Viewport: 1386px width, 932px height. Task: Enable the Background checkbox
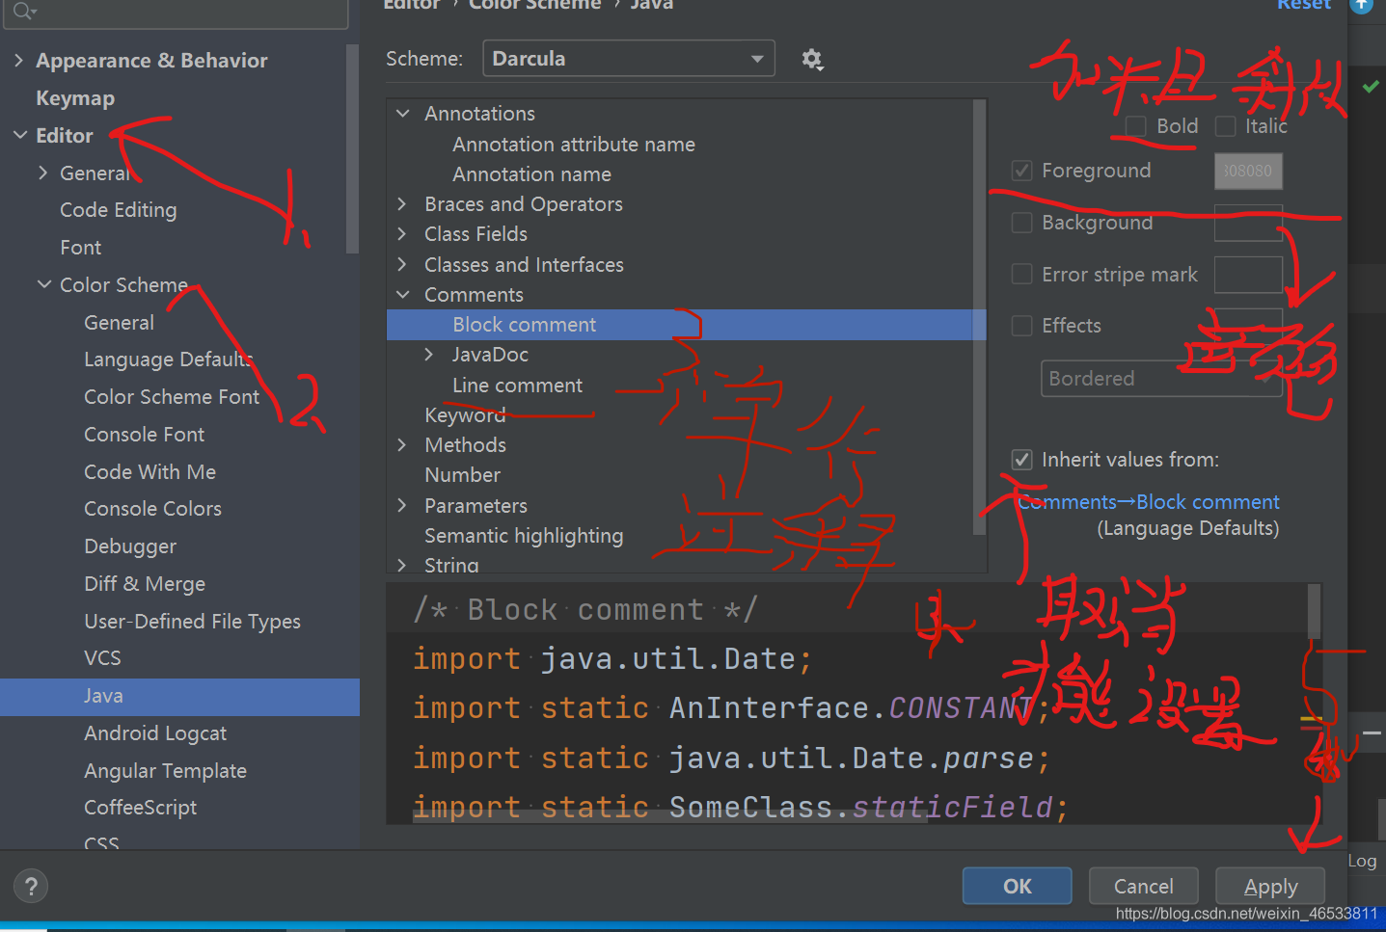1021,223
